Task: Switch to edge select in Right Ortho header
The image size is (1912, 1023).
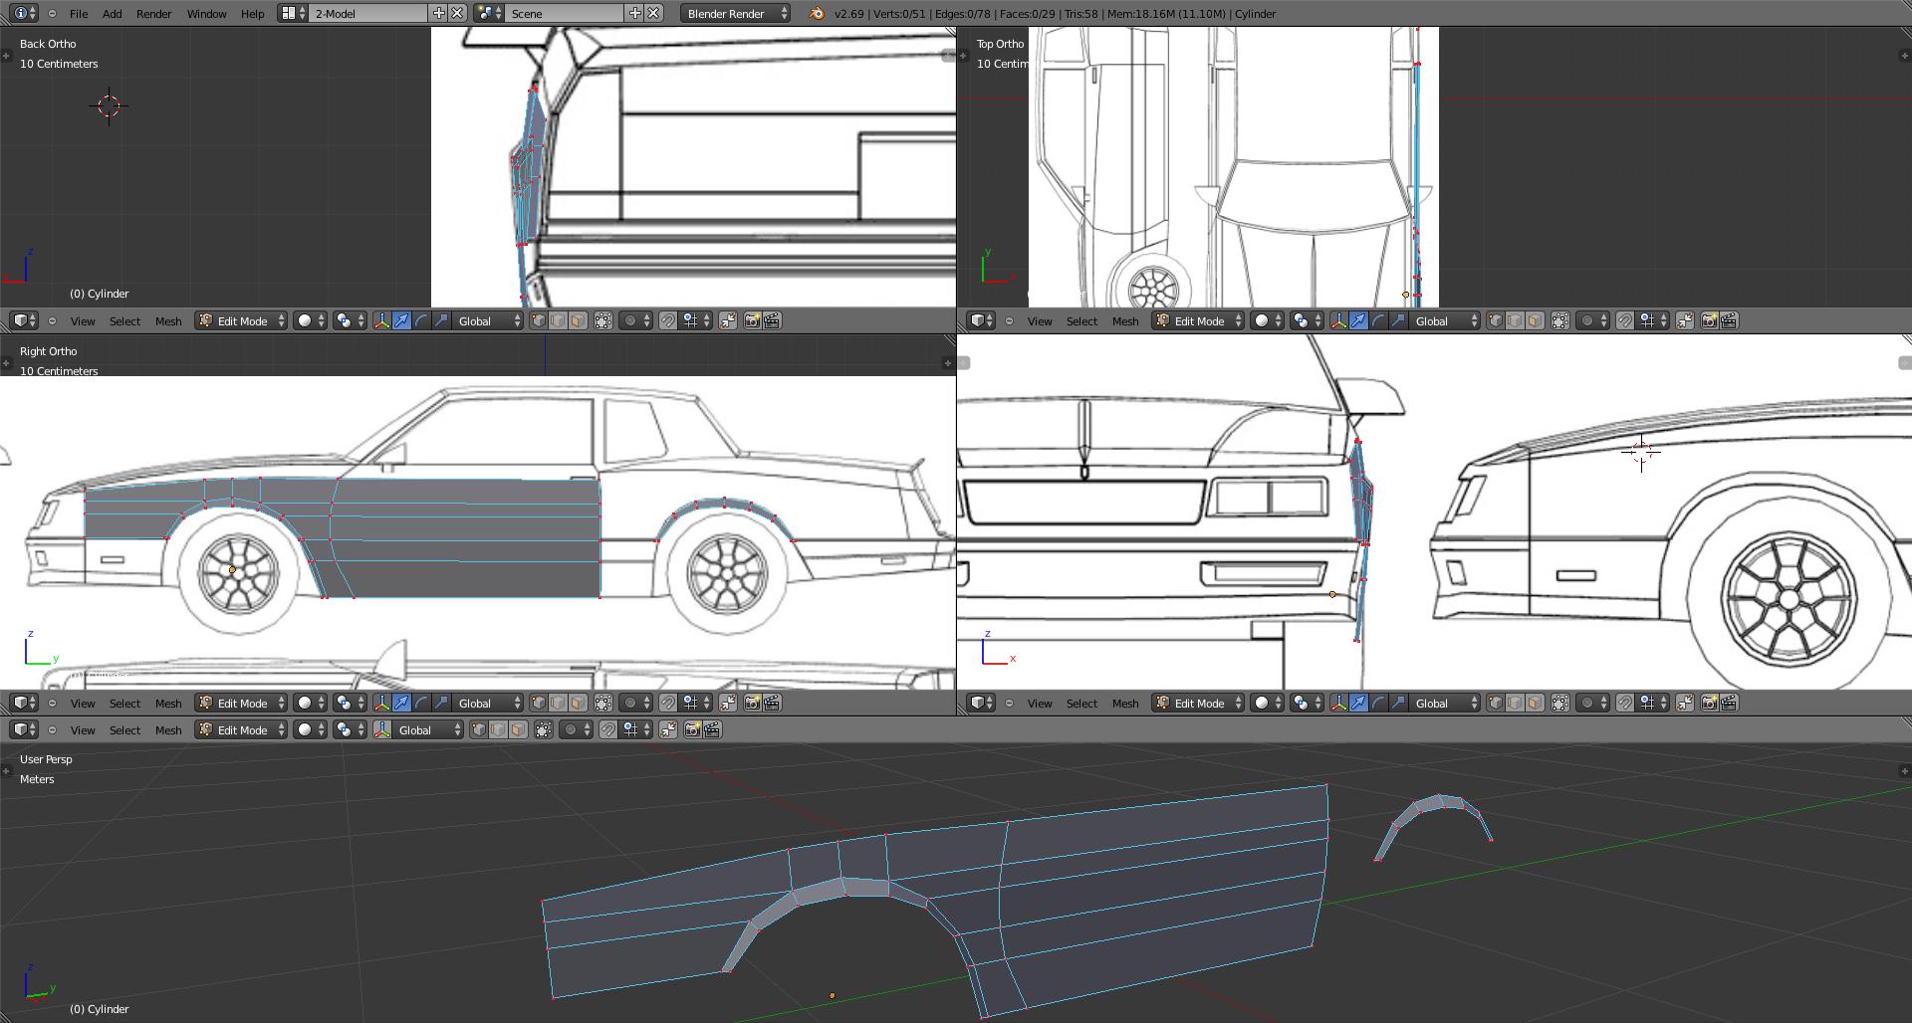Action: (x=558, y=703)
